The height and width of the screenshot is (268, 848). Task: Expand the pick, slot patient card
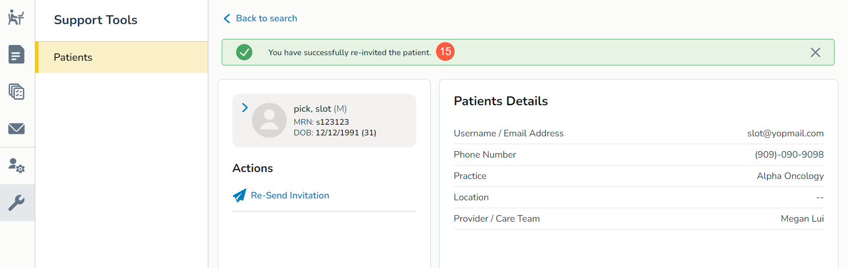(245, 108)
